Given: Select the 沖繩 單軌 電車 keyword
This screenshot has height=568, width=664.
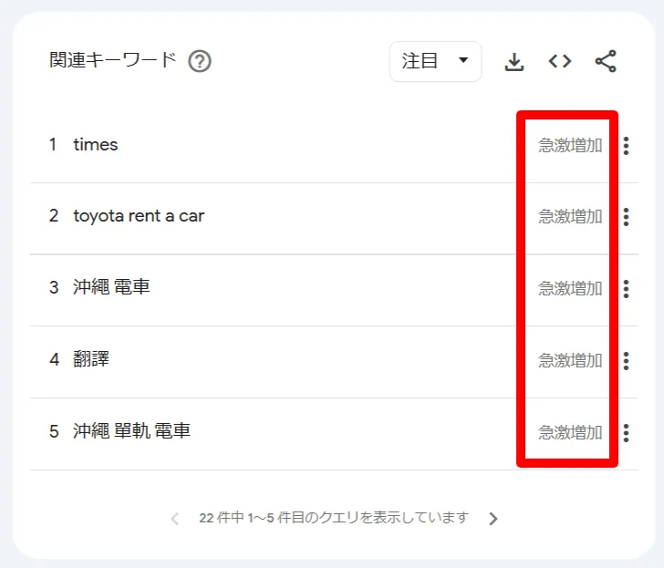Looking at the screenshot, I should (x=131, y=431).
